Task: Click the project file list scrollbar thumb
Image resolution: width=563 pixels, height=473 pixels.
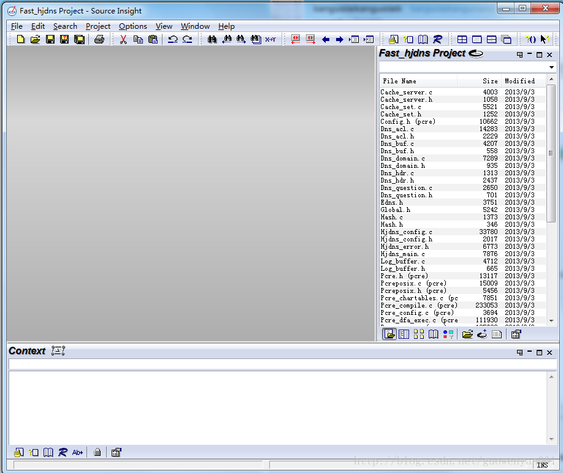Action: click(x=551, y=153)
